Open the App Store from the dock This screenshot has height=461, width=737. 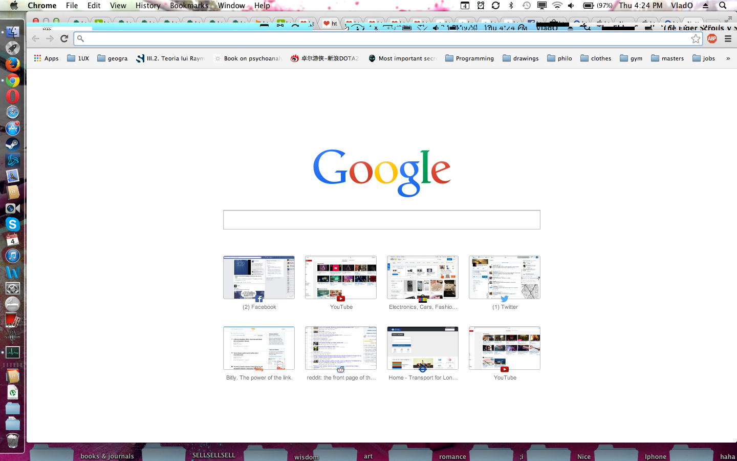point(12,128)
